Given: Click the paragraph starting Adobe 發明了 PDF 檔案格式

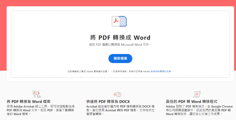Looking at the screenshot, I should coord(199,110).
